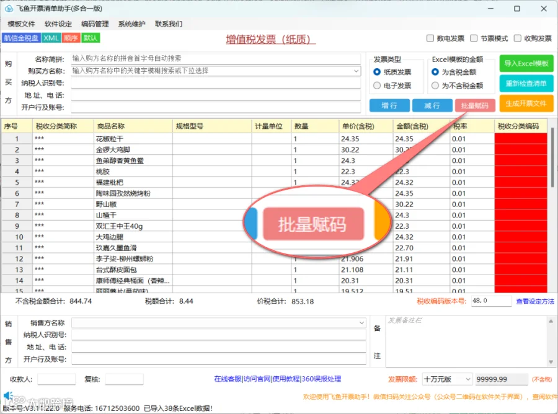The image size is (558, 414).
Task: Enable the 数电发票 checkbox
Action: point(430,38)
